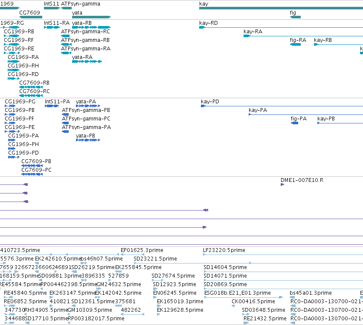
Task: Select protein yata-PA label
Action: click(x=86, y=102)
